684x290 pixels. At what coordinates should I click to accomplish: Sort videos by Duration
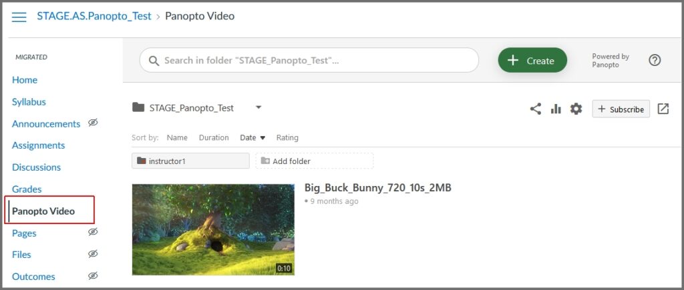[214, 137]
